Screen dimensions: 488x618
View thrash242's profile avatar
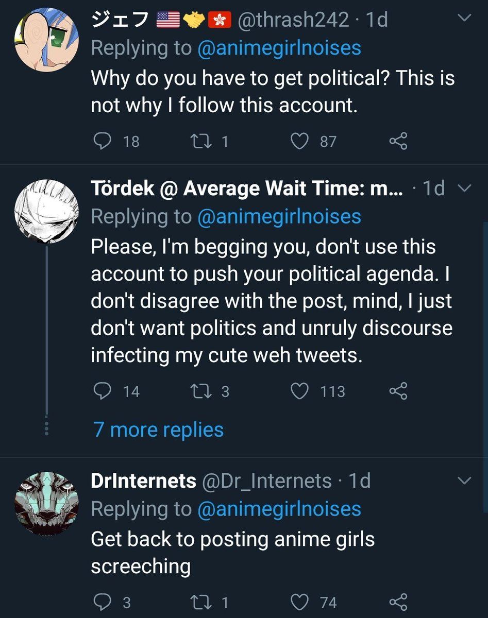point(46,40)
